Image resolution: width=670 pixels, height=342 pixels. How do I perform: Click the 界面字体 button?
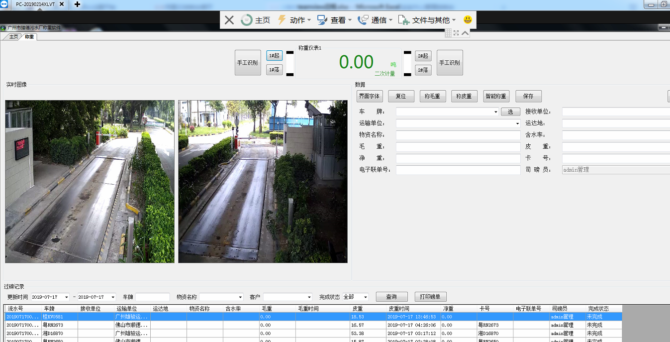click(x=370, y=97)
